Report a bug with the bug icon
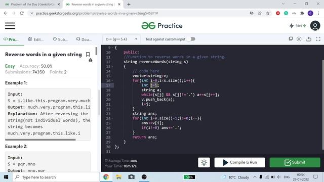This screenshot has width=324, height=182. click(x=90, y=60)
